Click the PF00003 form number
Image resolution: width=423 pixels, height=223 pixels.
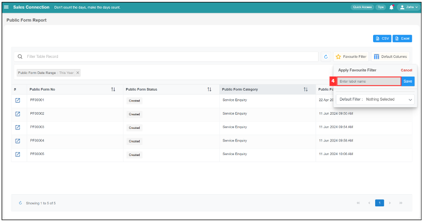pyautogui.click(x=37, y=127)
